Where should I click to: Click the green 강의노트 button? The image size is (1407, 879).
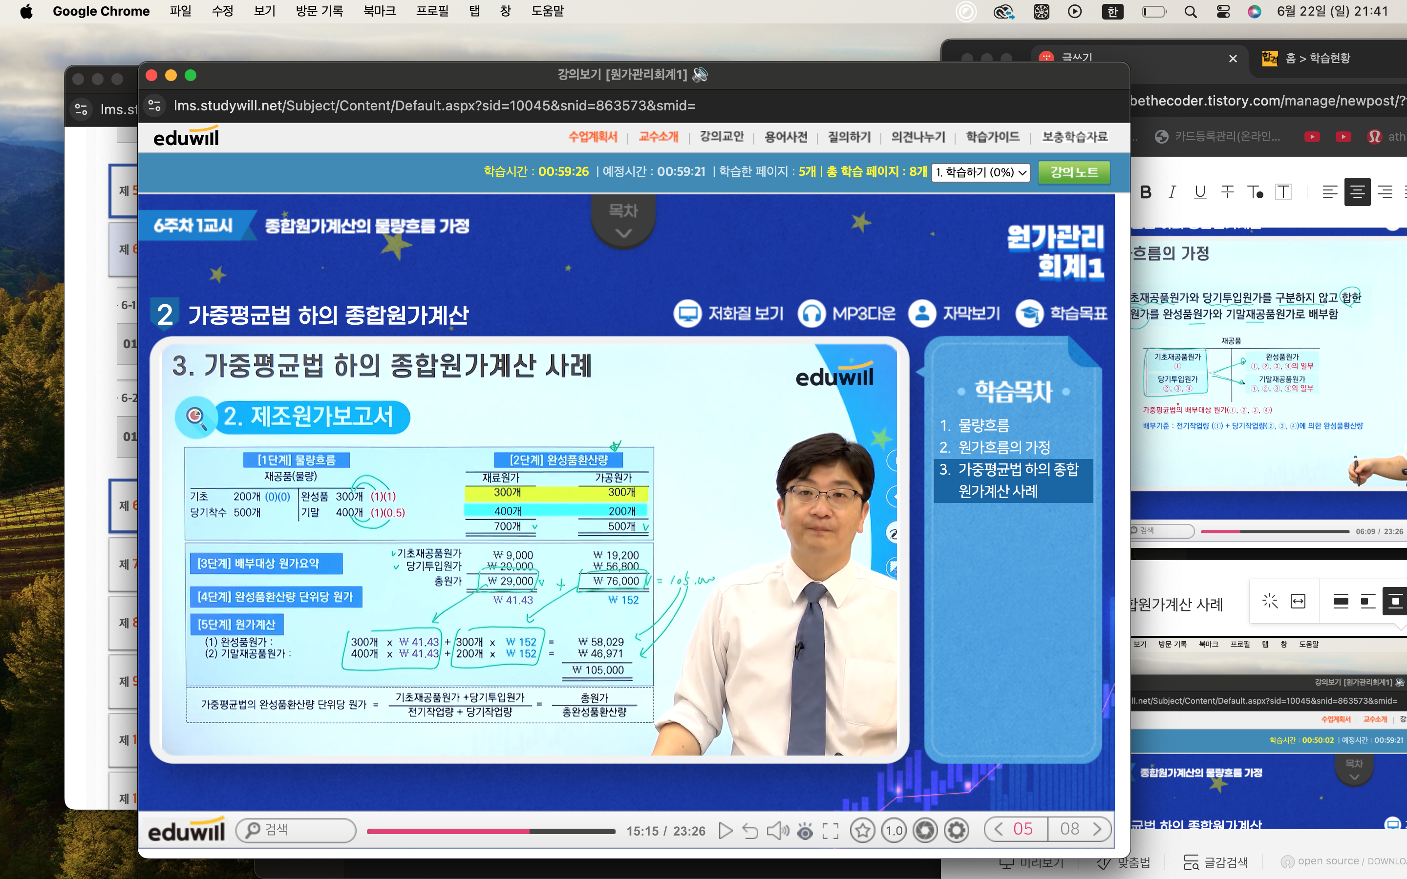click(x=1073, y=172)
